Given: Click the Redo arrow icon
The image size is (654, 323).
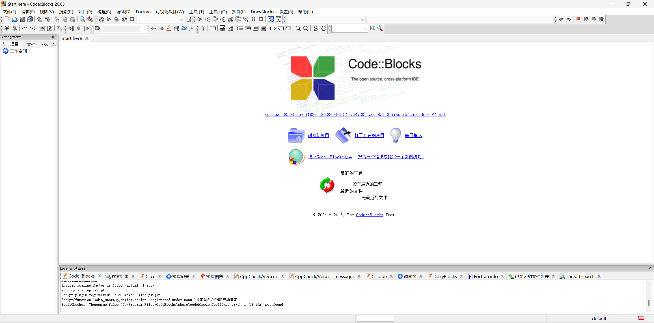Looking at the screenshot, I should coord(48,19).
